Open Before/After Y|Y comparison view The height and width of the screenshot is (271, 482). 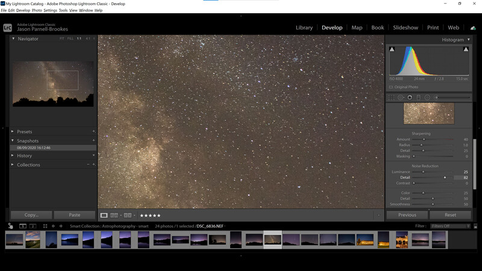click(128, 216)
